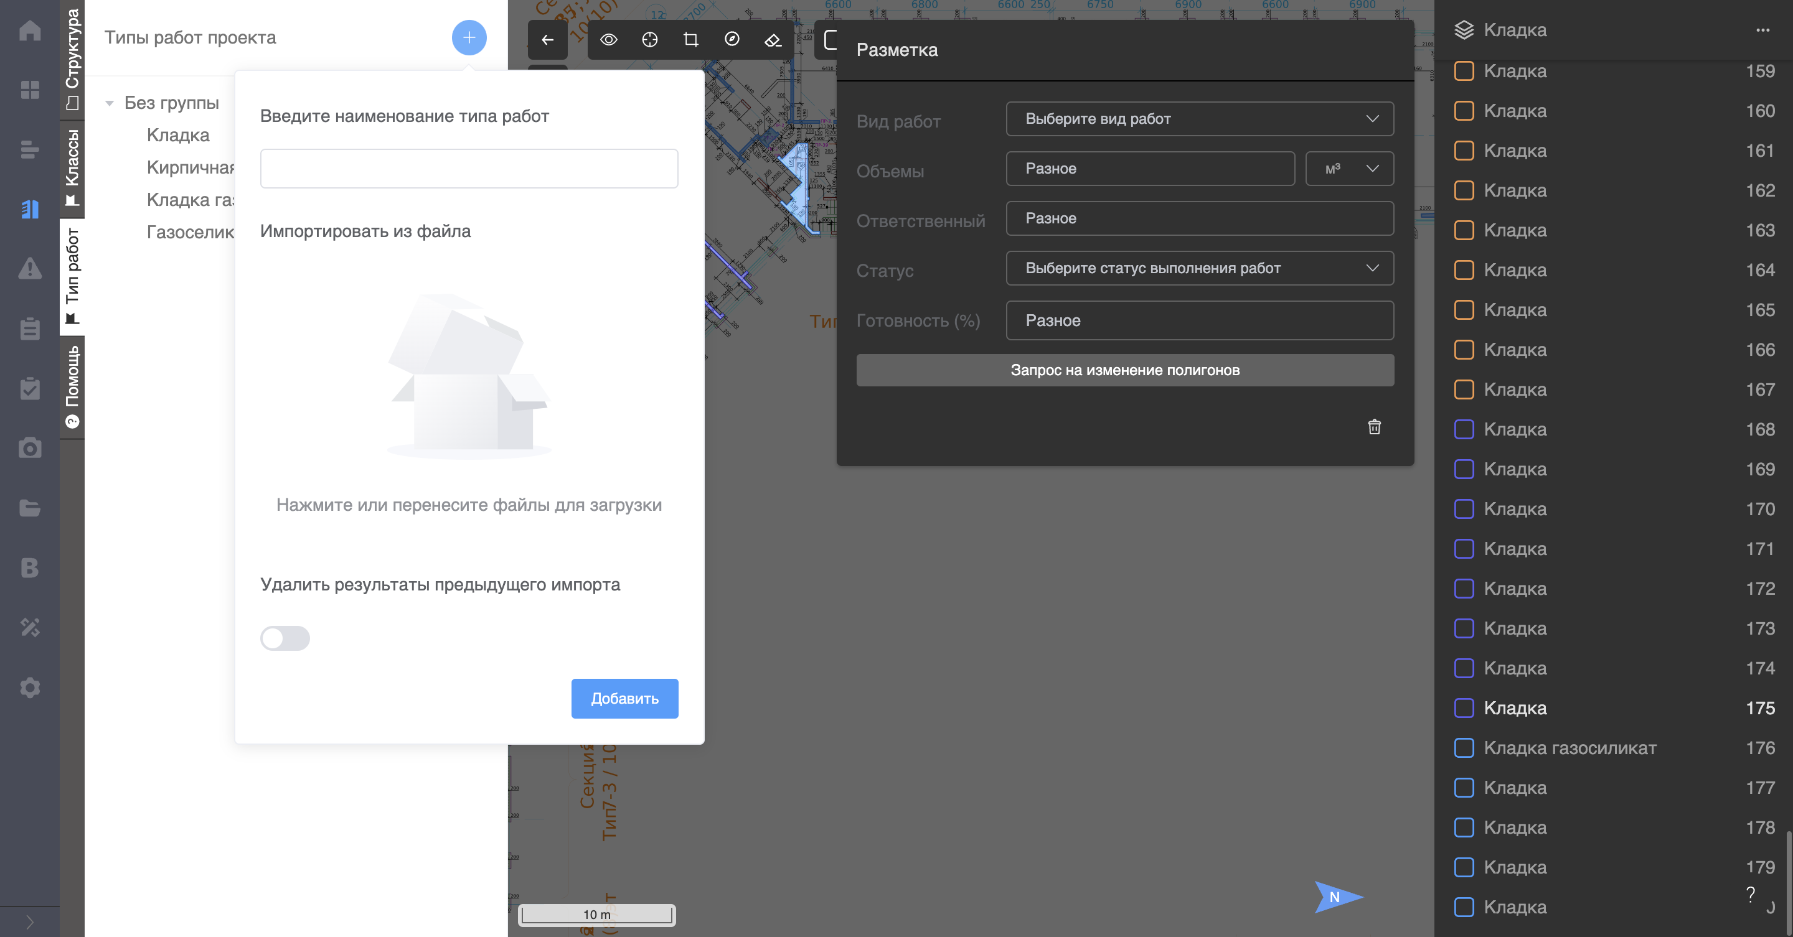1793x937 pixels.
Task: Click the Ответственный field
Action: [x=1199, y=218]
